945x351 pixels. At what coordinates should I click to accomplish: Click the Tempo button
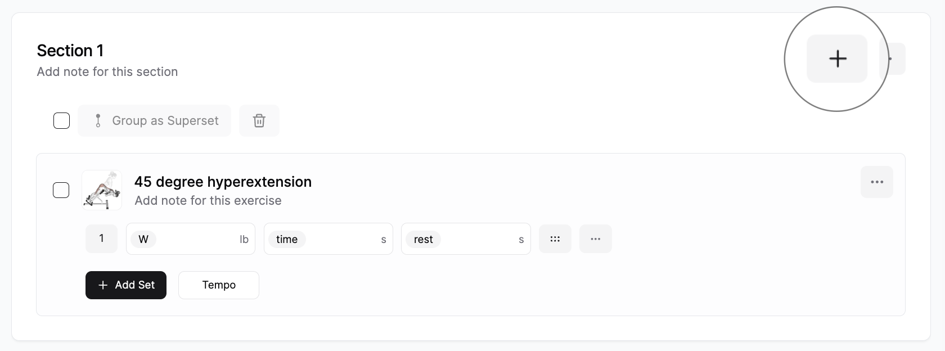[x=218, y=285]
